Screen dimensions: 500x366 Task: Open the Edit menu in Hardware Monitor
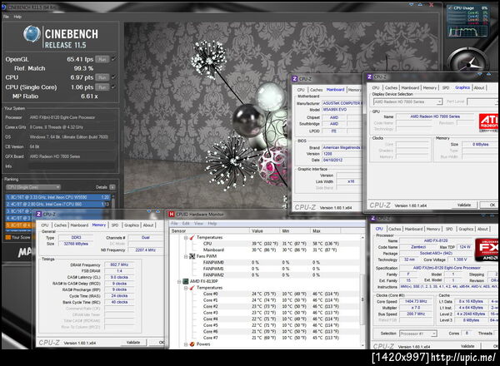tap(186, 224)
